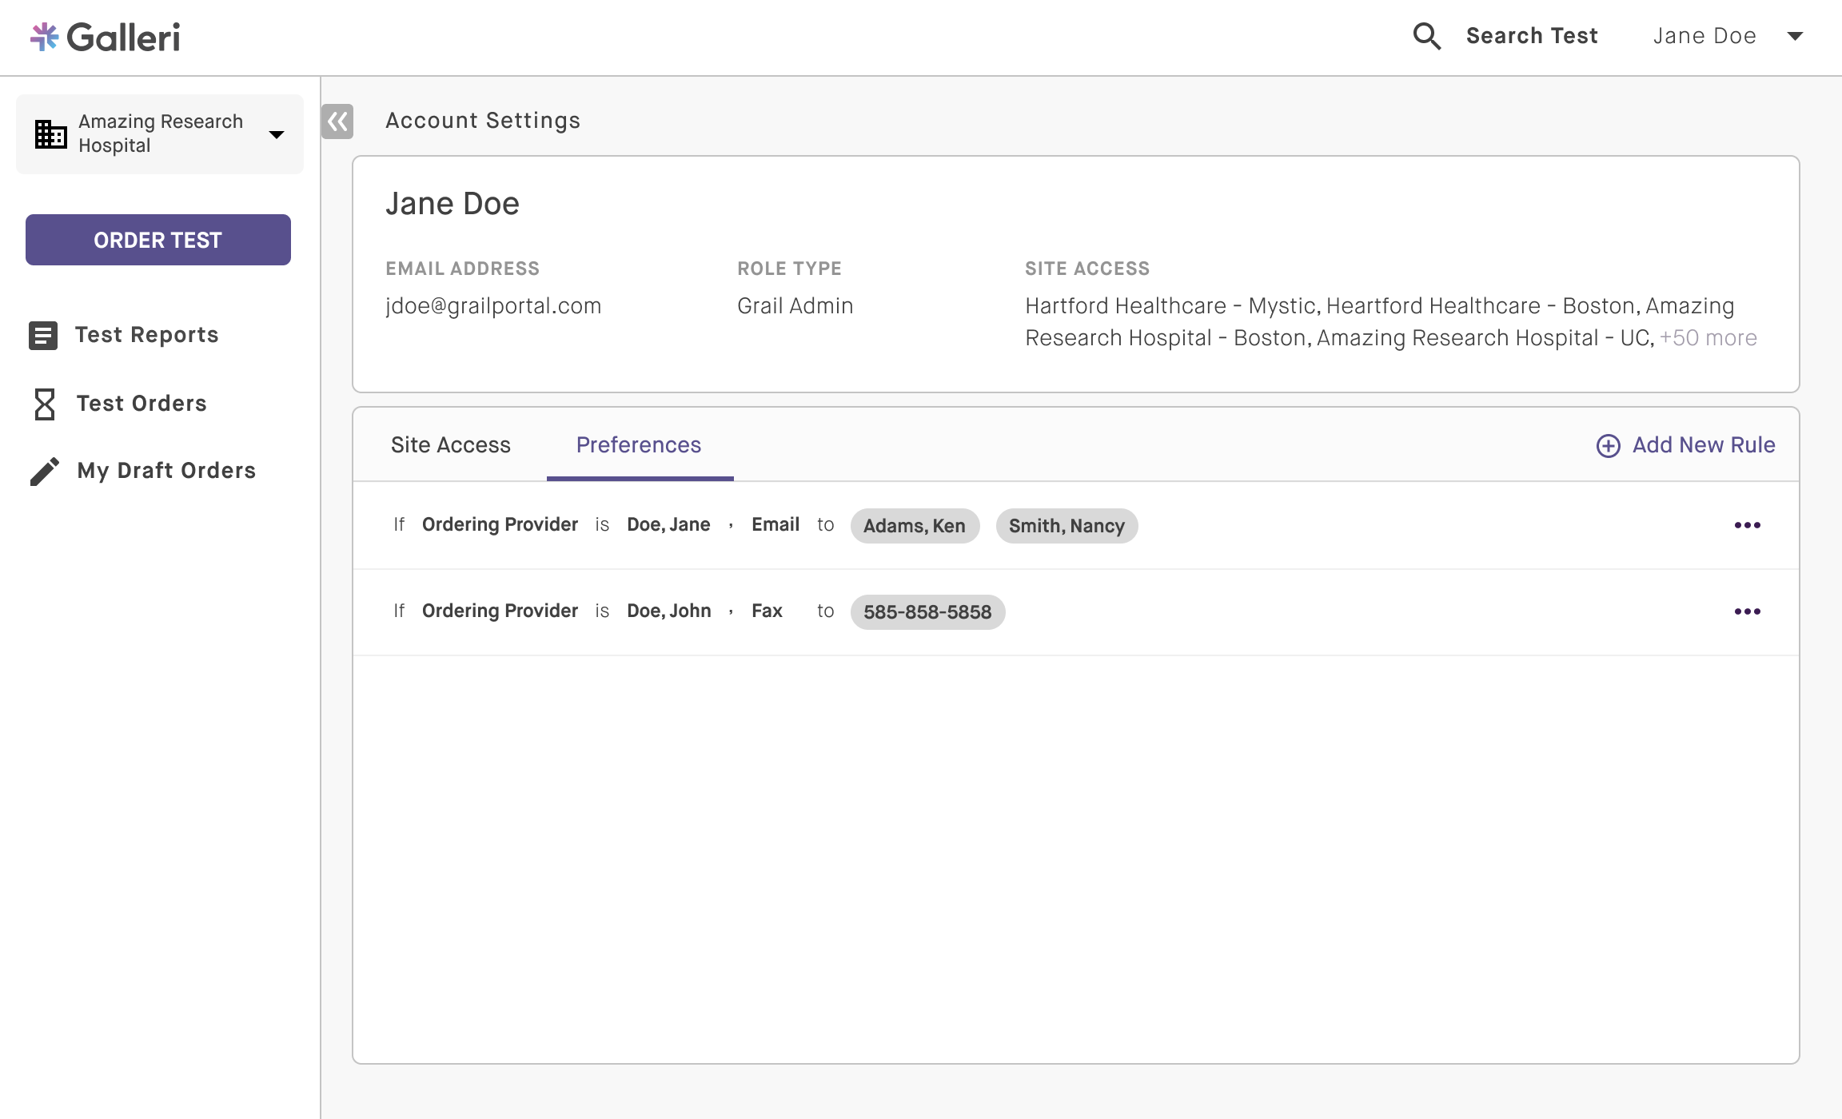Click the My Draft Orders pencil icon
Image resolution: width=1842 pixels, height=1119 pixels.
[x=45, y=471]
